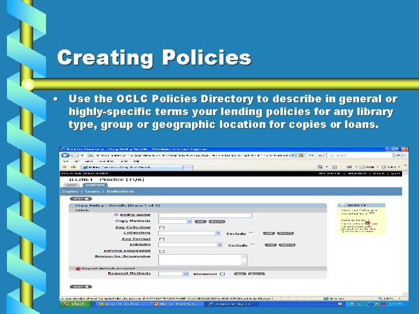The image size is (419, 314).
Task: Click the Feeds icon in IE toolbar
Action: click(x=334, y=167)
